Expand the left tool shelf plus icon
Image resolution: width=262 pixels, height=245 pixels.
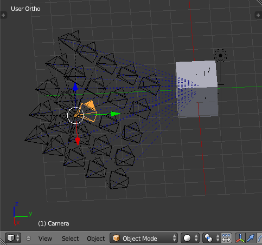coord(3,15)
